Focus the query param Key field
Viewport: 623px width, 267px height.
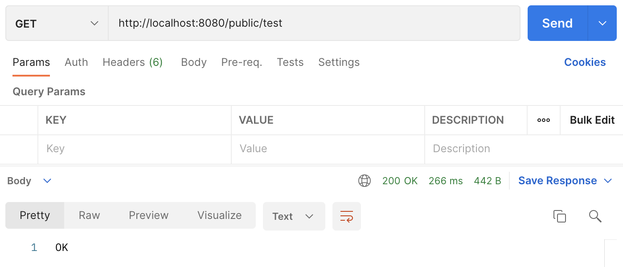(x=135, y=149)
